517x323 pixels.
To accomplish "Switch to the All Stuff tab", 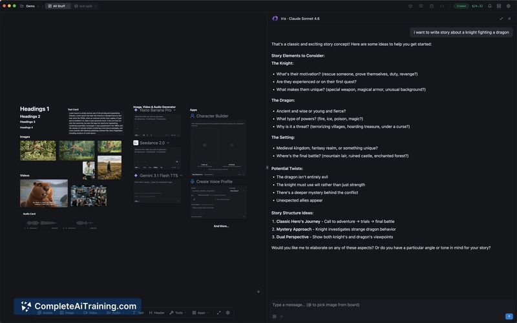I will (58, 6).
